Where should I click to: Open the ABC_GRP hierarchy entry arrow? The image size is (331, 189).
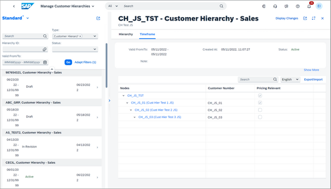[97, 118]
